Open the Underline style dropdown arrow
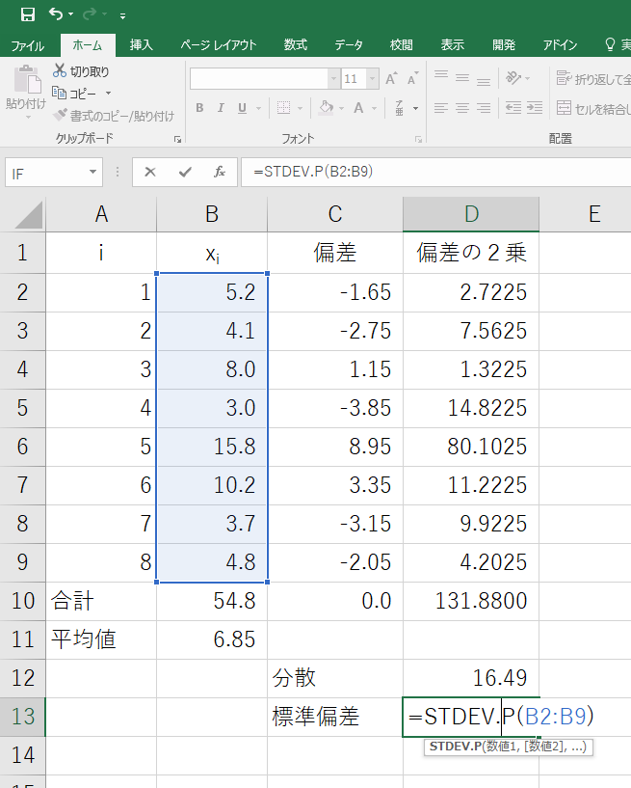Viewport: 631px width, 788px height. (x=258, y=108)
